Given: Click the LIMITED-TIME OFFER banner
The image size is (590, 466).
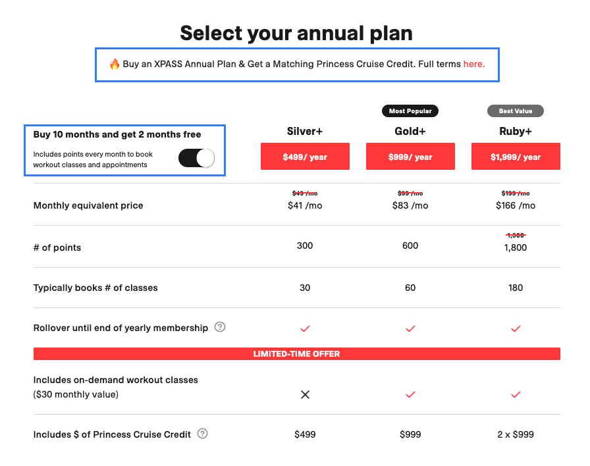Looking at the screenshot, I should point(297,354).
